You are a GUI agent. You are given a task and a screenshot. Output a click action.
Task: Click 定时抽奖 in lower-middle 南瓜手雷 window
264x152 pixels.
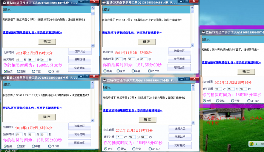[180, 145]
